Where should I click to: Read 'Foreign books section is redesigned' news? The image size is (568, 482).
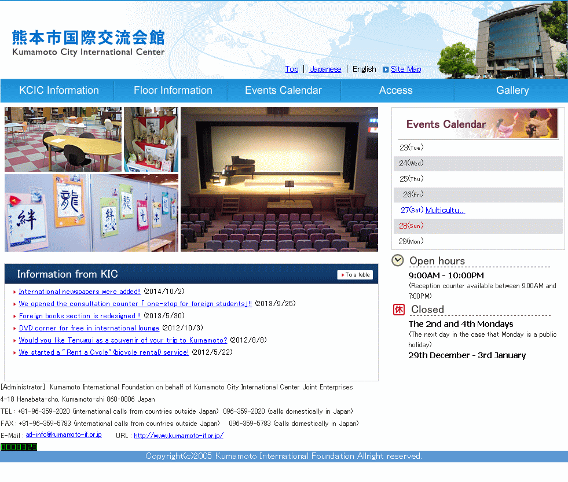(x=80, y=316)
